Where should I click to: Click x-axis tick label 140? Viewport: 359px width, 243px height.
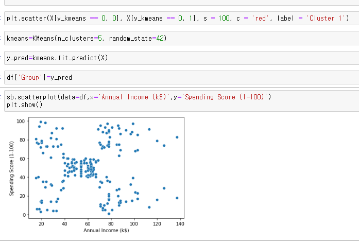coord(180,223)
